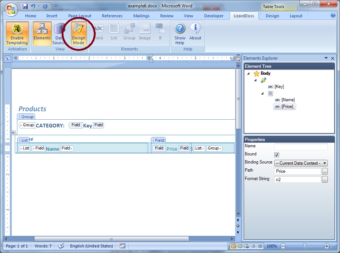Undo the last action

point(33,6)
